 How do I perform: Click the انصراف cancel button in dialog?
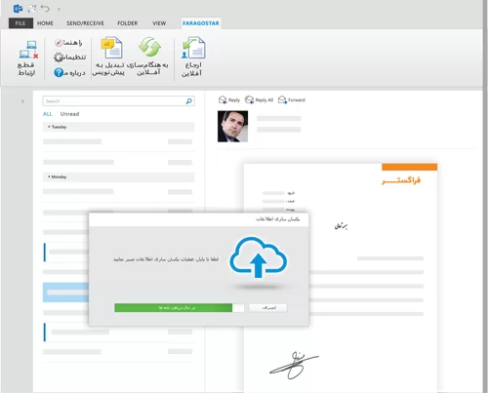tap(268, 308)
